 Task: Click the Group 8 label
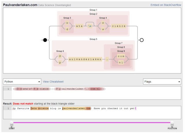click(121, 47)
